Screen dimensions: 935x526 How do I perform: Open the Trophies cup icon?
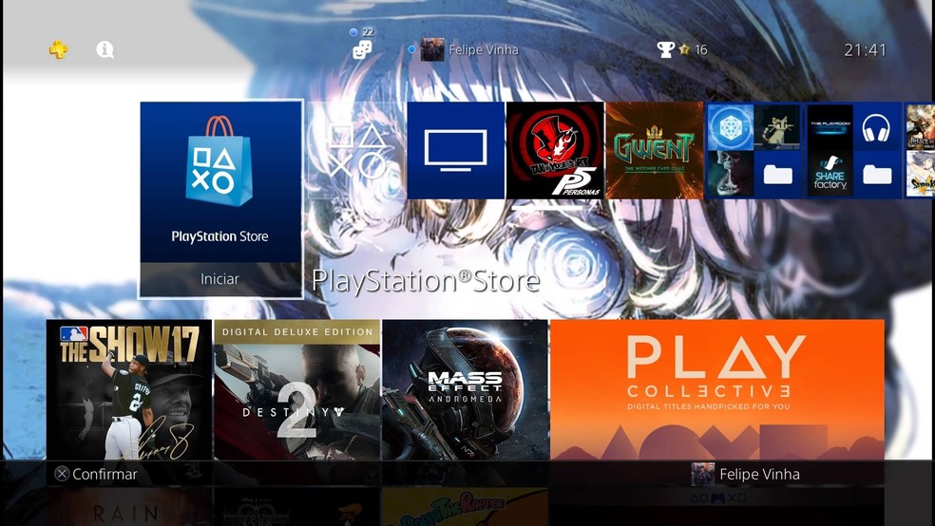(665, 49)
